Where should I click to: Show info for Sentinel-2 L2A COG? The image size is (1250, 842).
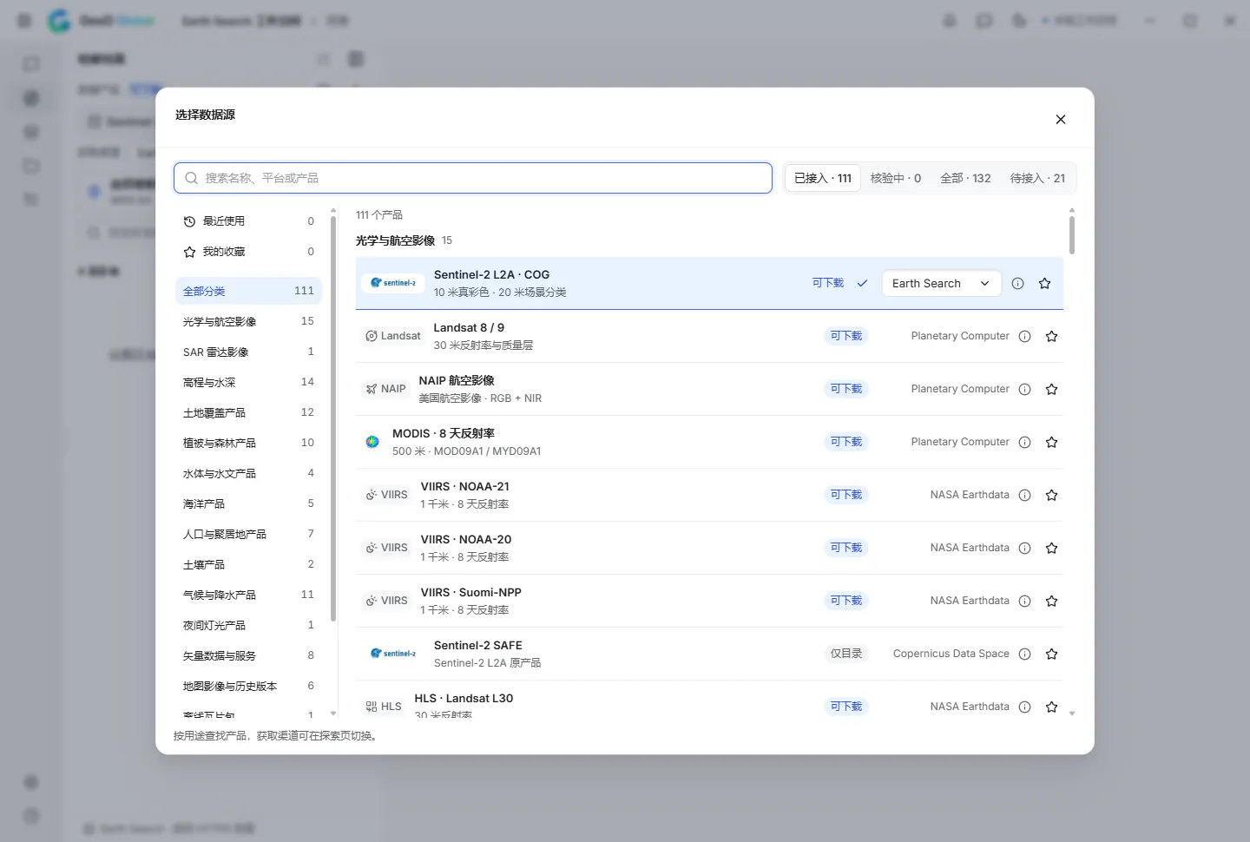1017,283
